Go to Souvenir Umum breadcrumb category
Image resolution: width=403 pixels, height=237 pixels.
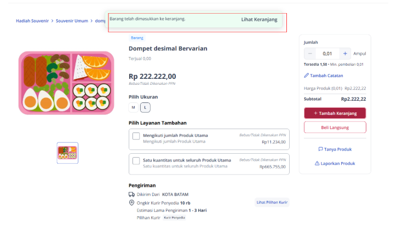coord(72,21)
